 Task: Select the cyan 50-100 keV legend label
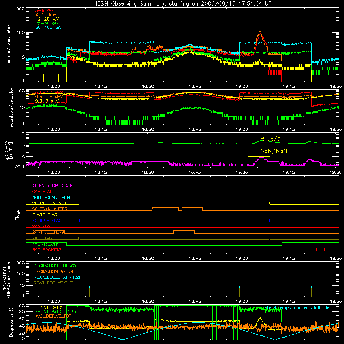49,28
